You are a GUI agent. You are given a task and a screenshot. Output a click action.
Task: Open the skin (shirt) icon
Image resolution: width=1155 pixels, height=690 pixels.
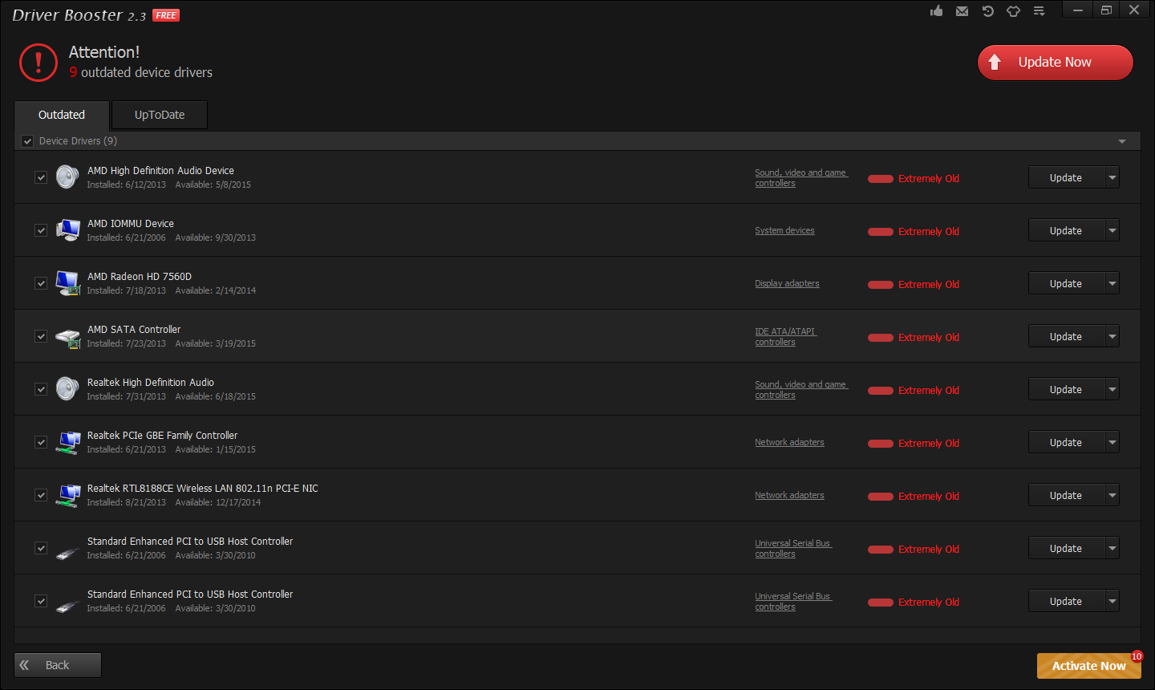click(x=1013, y=11)
